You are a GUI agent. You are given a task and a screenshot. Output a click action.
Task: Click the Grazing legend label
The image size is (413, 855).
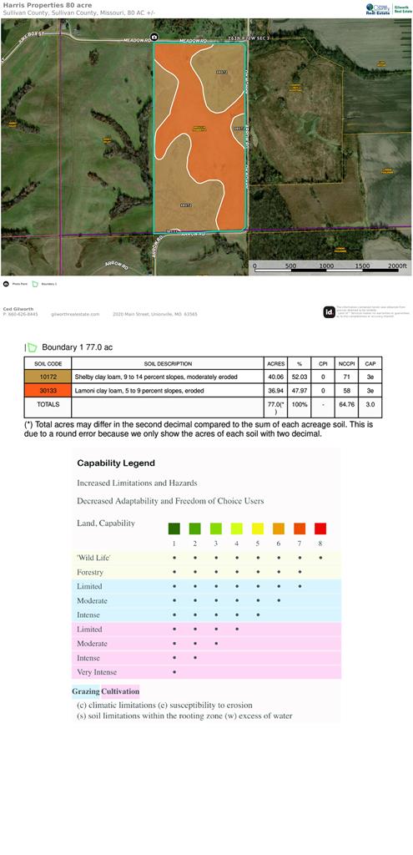click(86, 692)
